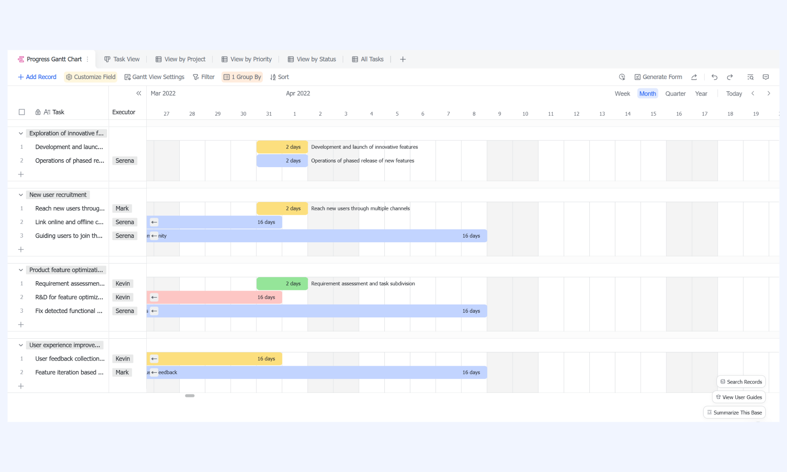Jump back on 'Fix detected functional' bar arrow
The image size is (787, 472).
[154, 311]
